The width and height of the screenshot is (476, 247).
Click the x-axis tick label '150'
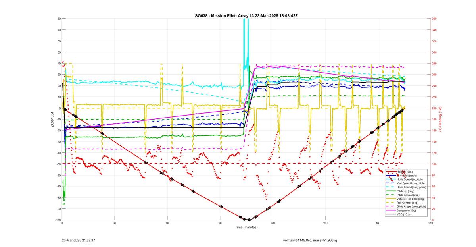[x=325, y=223]
